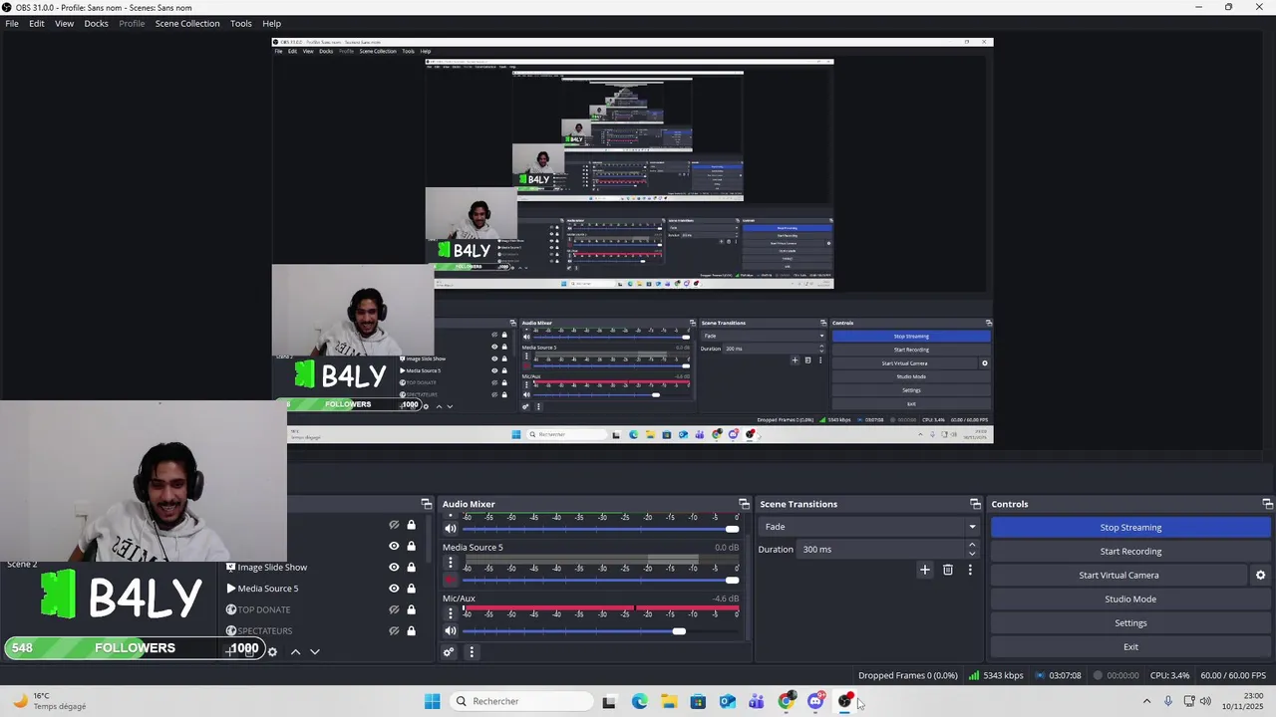Open virtual camera configuration gear
Screen dimensions: 1276x717
pyautogui.click(x=1260, y=576)
